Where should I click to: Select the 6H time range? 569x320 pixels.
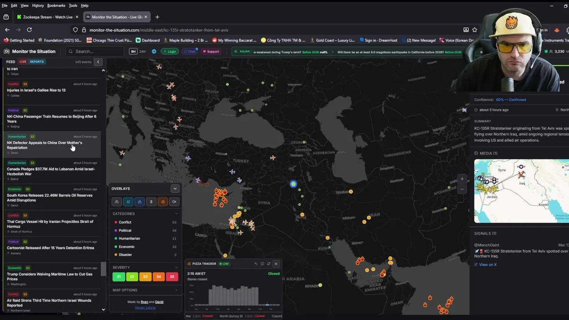click(x=133, y=52)
